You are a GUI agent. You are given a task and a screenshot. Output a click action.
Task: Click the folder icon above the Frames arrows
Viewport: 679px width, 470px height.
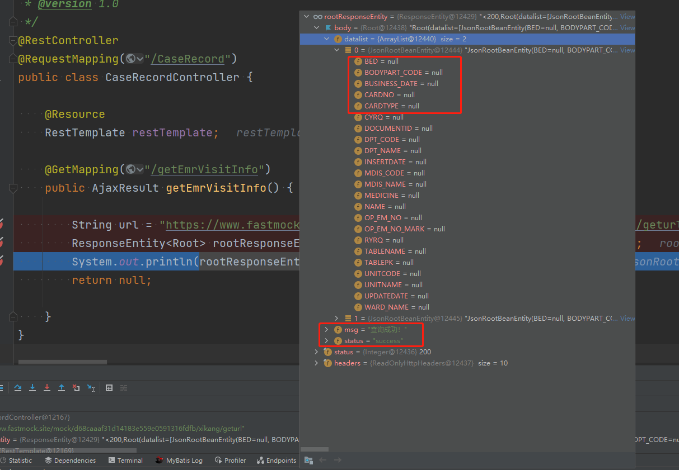pyautogui.click(x=309, y=460)
